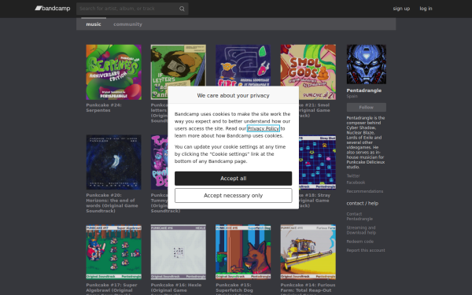Switch to the music tab
The height and width of the screenshot is (295, 472).
[94, 24]
